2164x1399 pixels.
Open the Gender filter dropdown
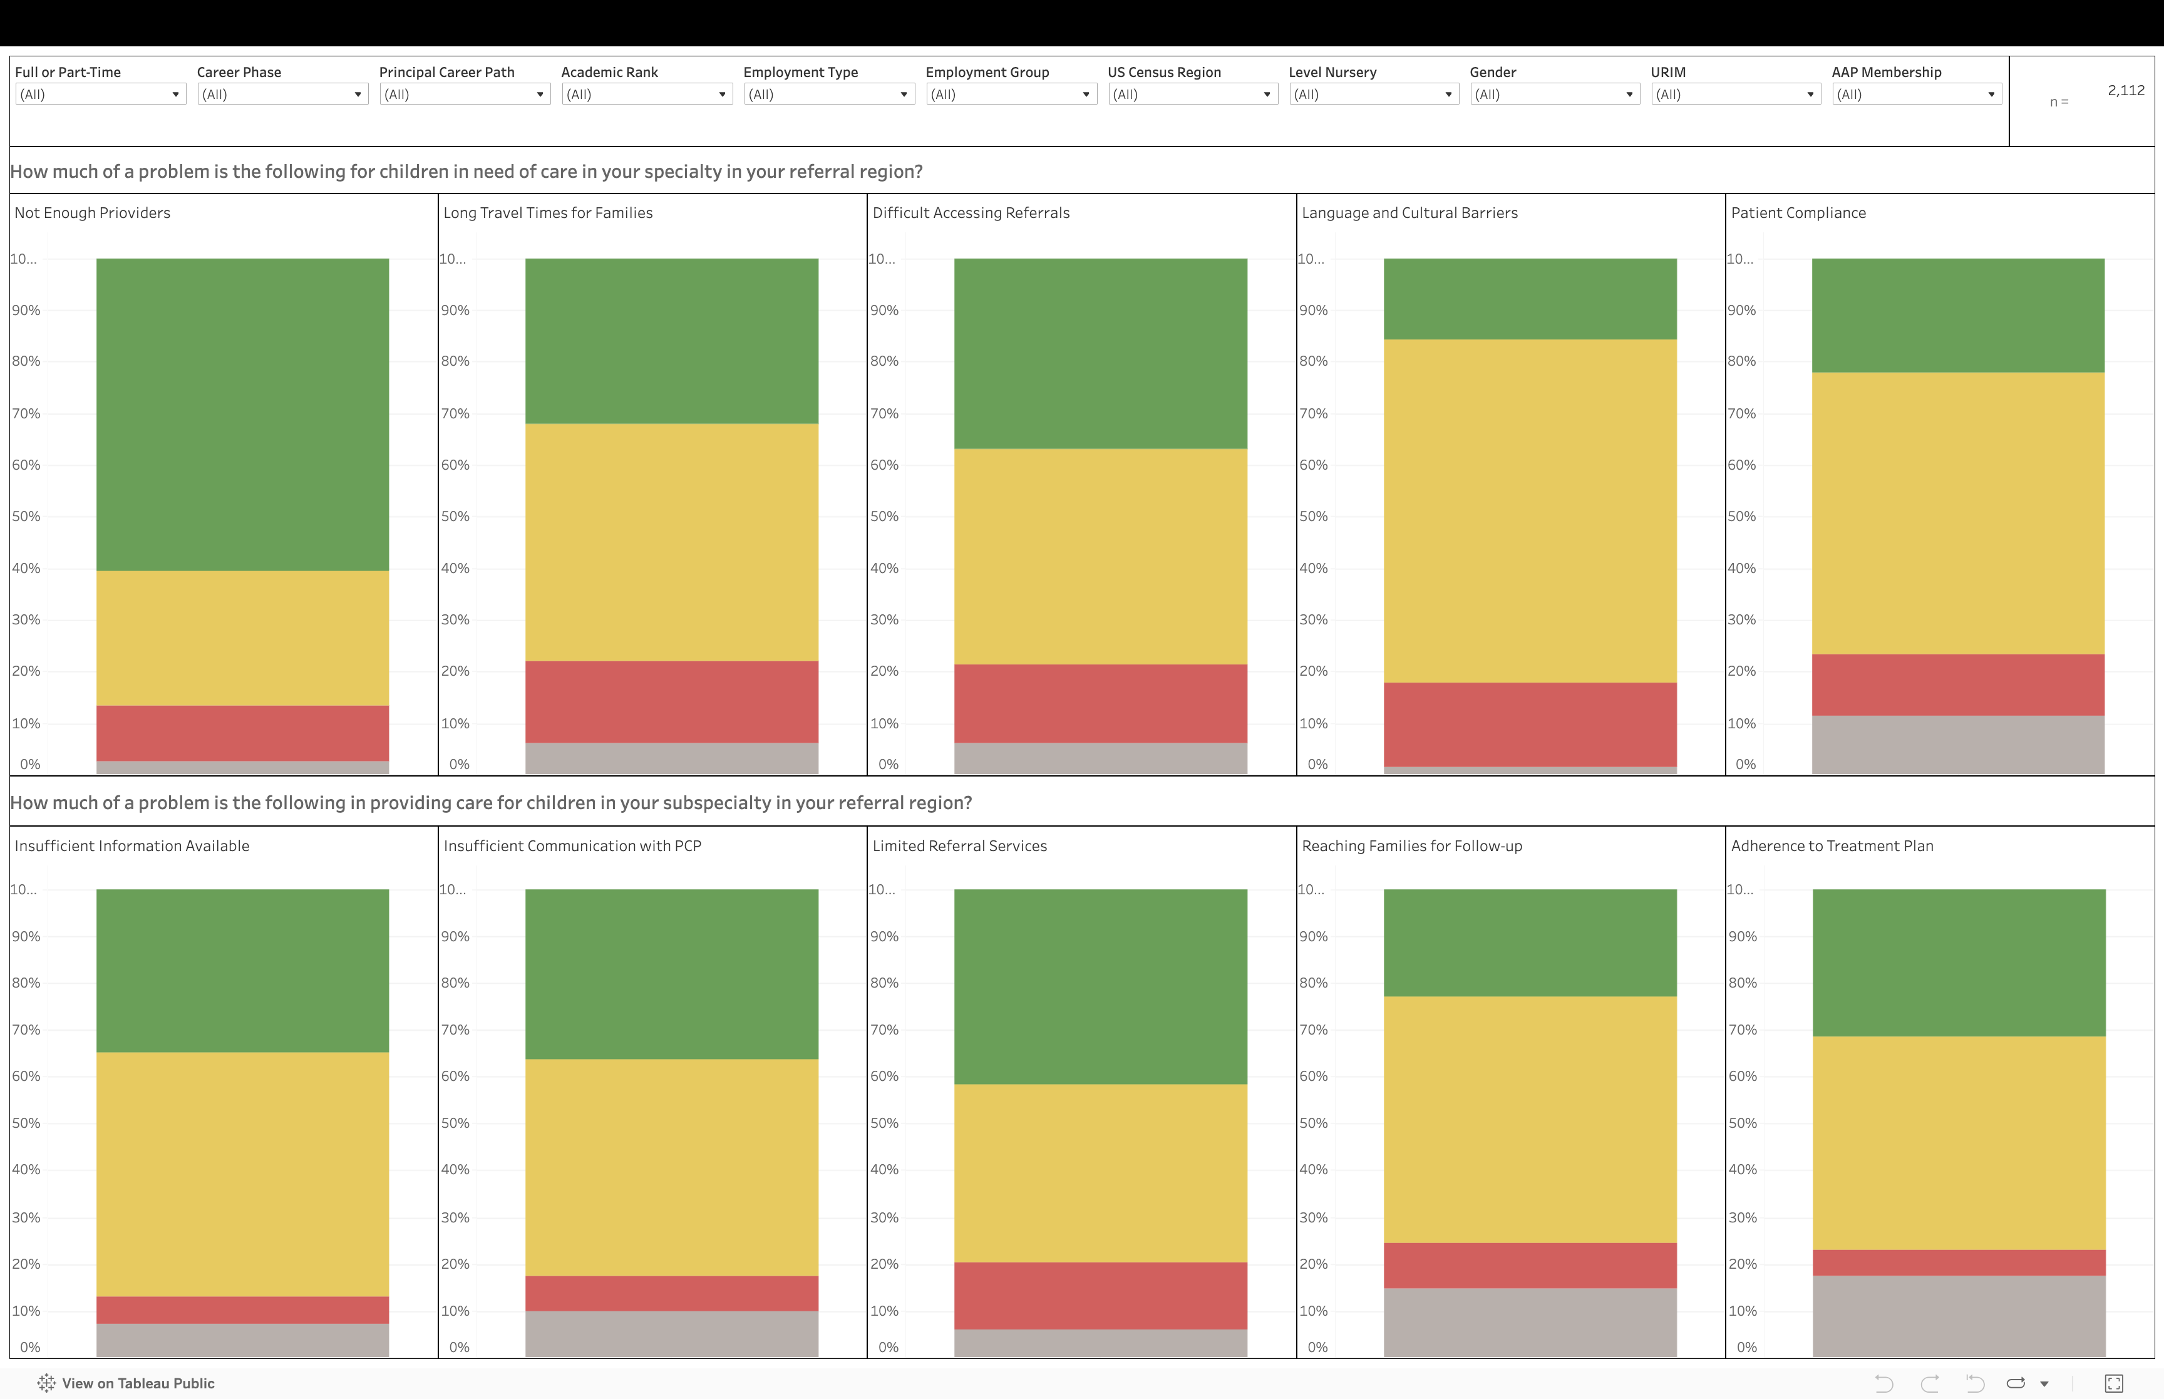[x=1553, y=95]
